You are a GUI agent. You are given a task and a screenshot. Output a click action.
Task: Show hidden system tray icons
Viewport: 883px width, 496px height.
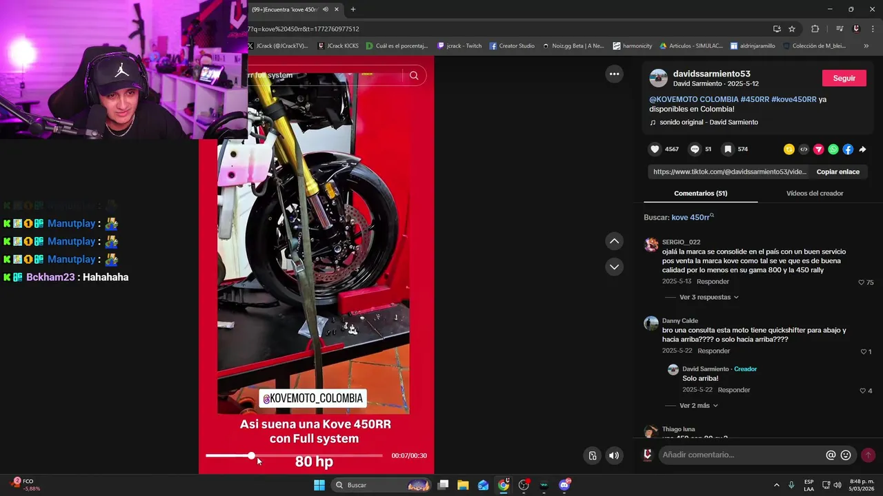click(x=776, y=485)
